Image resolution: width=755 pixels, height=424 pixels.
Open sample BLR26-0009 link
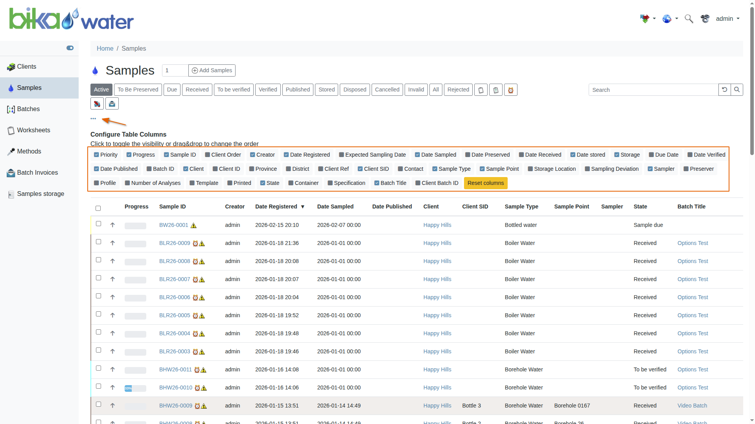point(175,243)
